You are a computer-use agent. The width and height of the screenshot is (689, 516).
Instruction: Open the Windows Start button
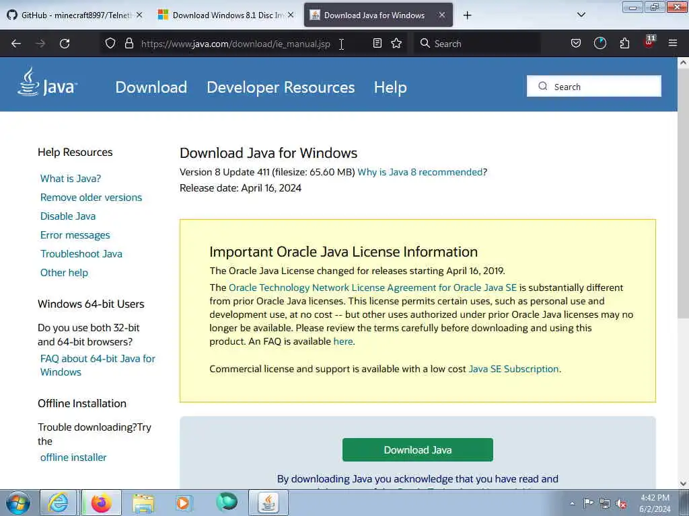click(x=18, y=503)
